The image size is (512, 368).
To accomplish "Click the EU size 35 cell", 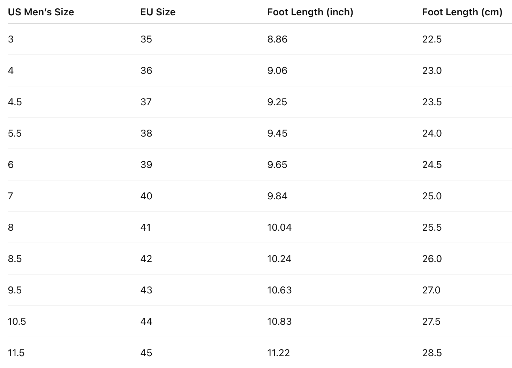I will click(x=146, y=39).
